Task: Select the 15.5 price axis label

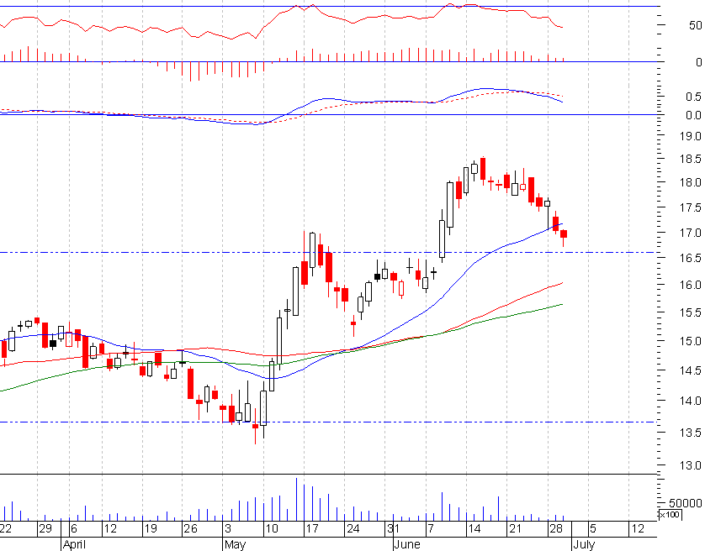Action: point(691,312)
